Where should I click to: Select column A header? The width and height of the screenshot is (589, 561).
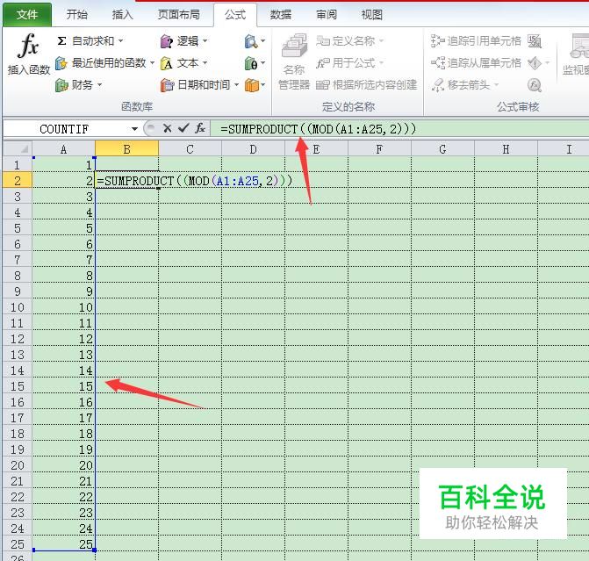pyautogui.click(x=63, y=149)
